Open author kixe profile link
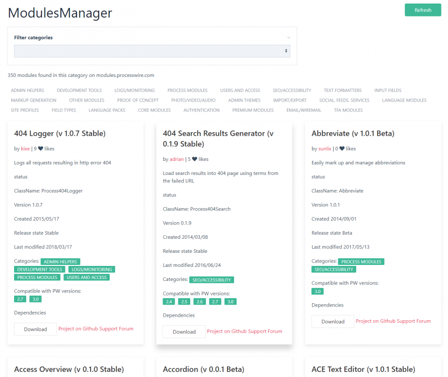 [x=25, y=149]
